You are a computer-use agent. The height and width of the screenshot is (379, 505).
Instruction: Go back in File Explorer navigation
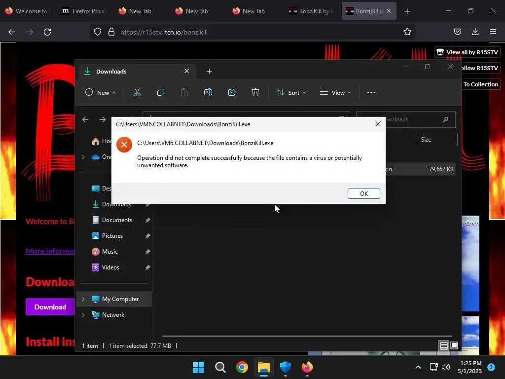[x=85, y=119]
